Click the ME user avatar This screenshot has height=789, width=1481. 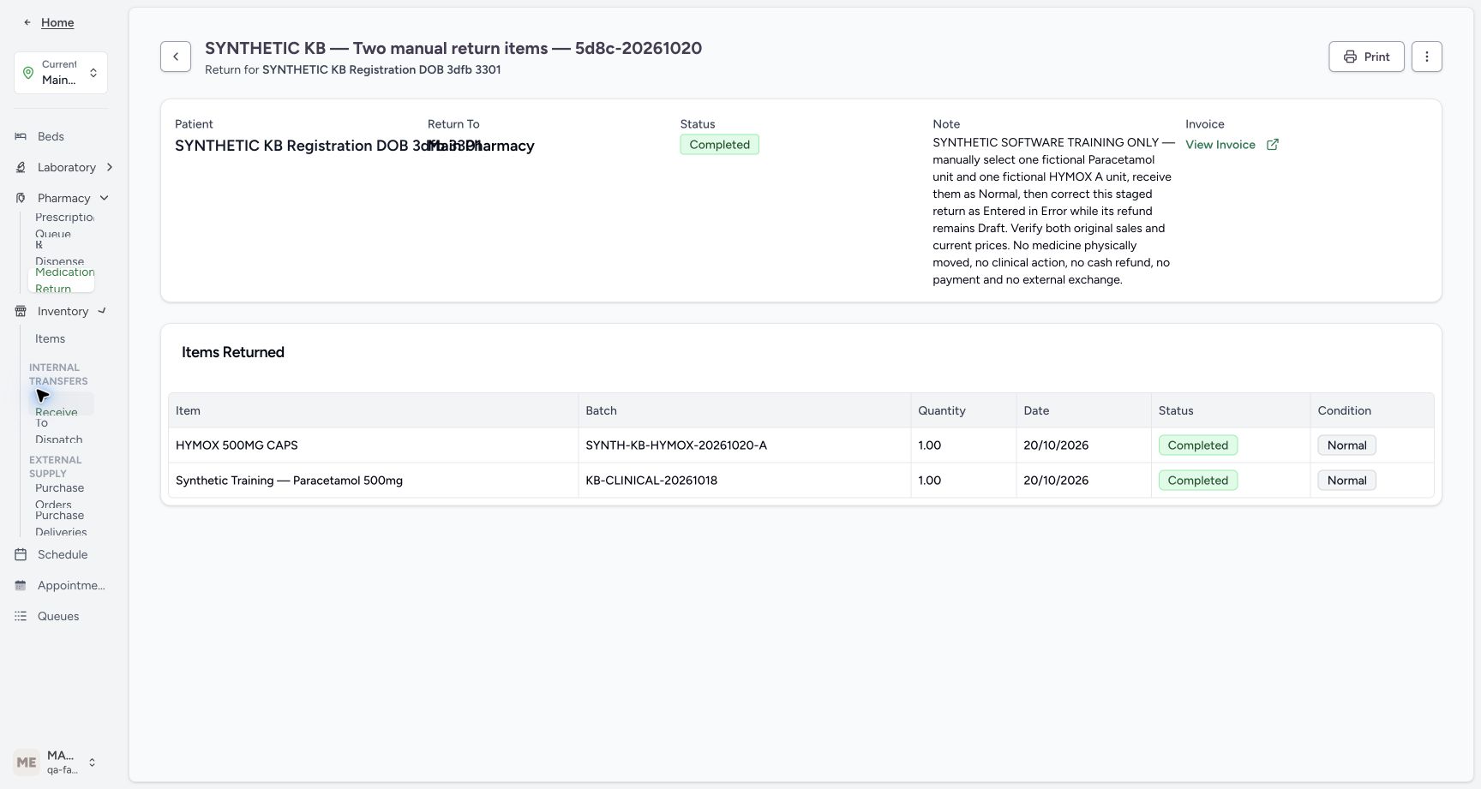click(27, 762)
